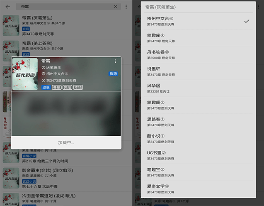Click the 玄幻小说 tag under 影帝霸主
The image size is (264, 206).
pyautogui.click(x=29, y=181)
